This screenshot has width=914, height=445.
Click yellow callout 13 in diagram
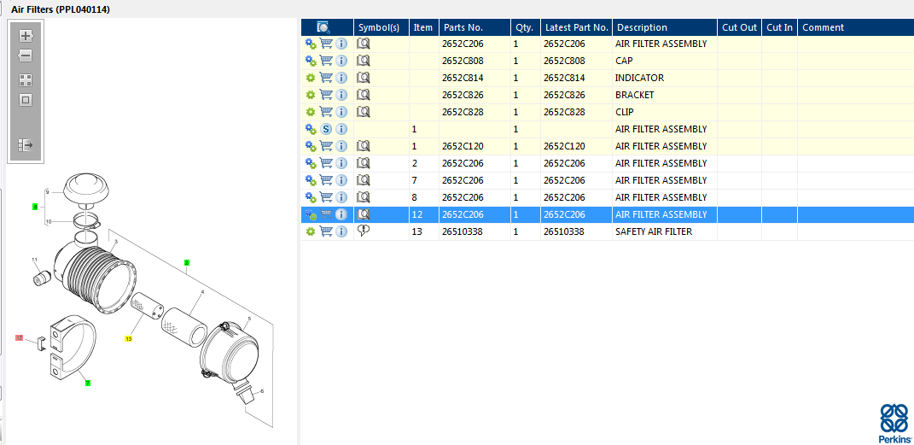pyautogui.click(x=129, y=339)
